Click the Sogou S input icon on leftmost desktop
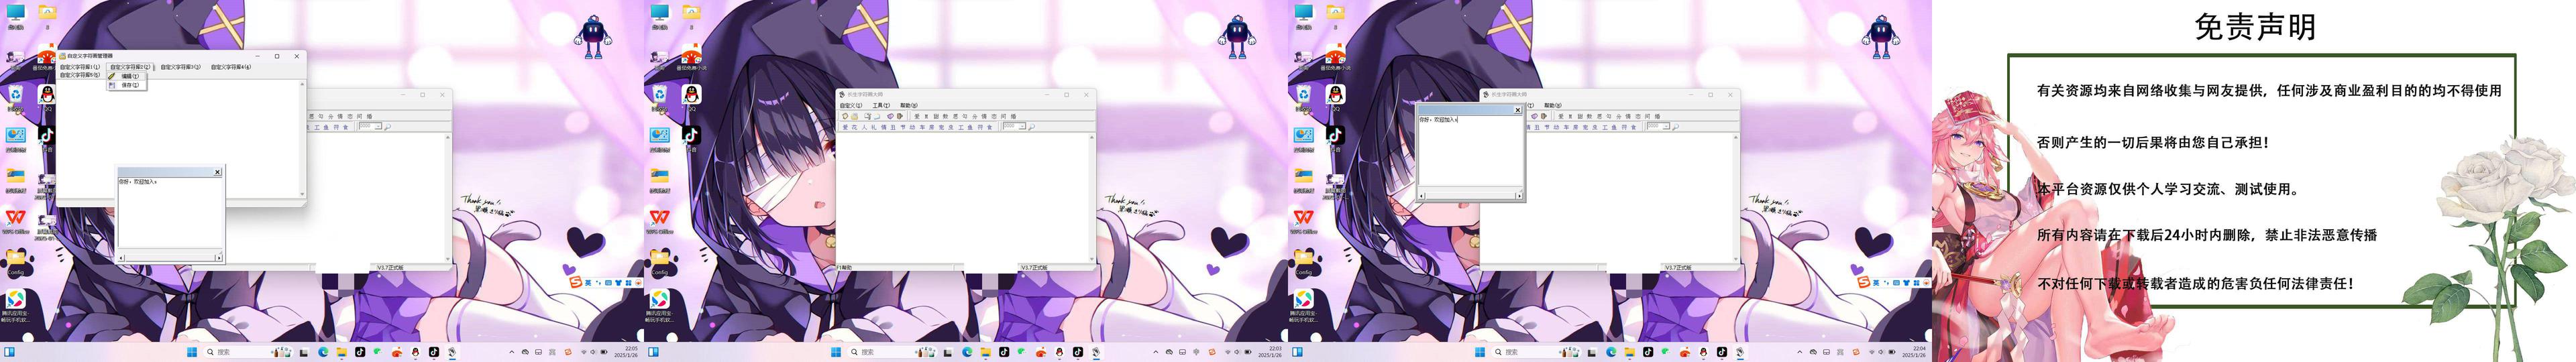Screen dimensions: 2576x362 pyautogui.click(x=576, y=282)
